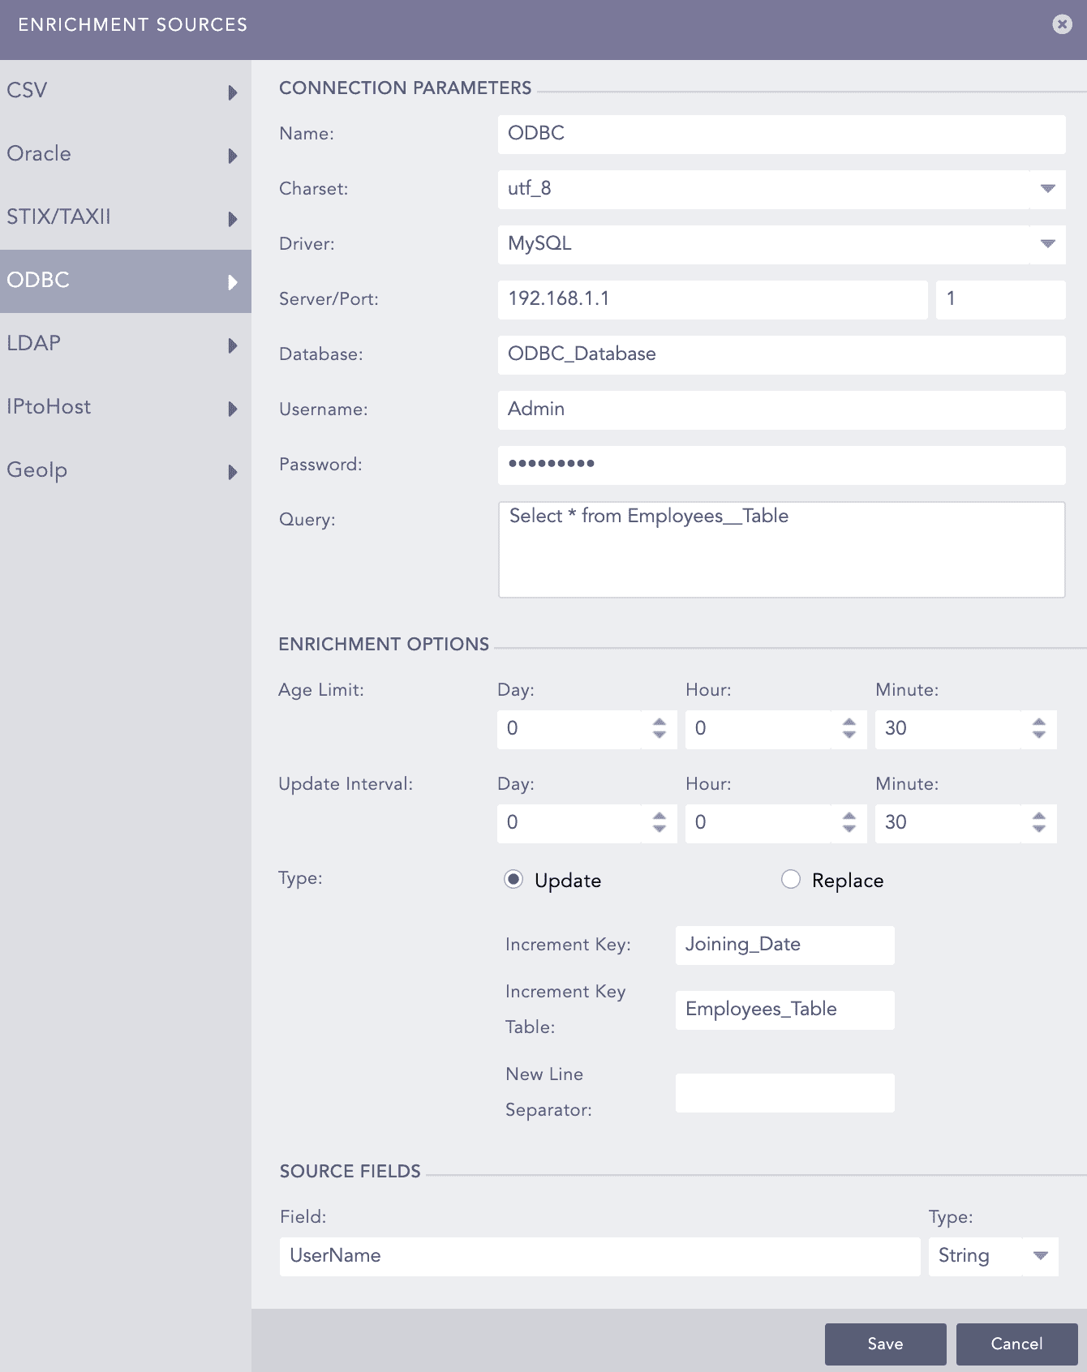1087x1372 pixels.
Task: Click the Increment Key input field
Action: pyautogui.click(x=784, y=945)
